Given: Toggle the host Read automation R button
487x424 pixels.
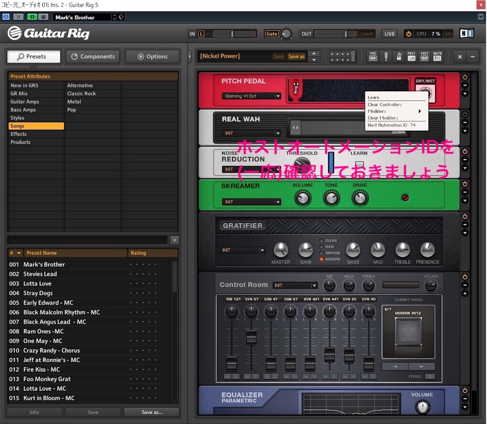Looking at the screenshot, I should click(x=32, y=17).
